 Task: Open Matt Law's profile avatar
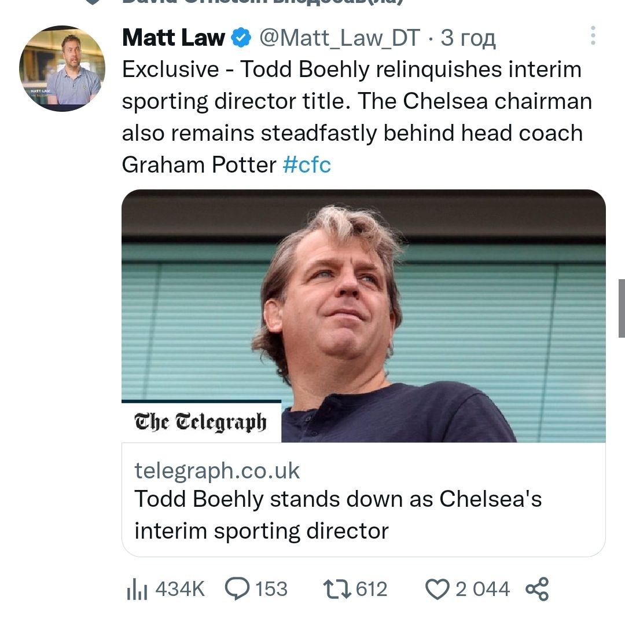(x=62, y=68)
